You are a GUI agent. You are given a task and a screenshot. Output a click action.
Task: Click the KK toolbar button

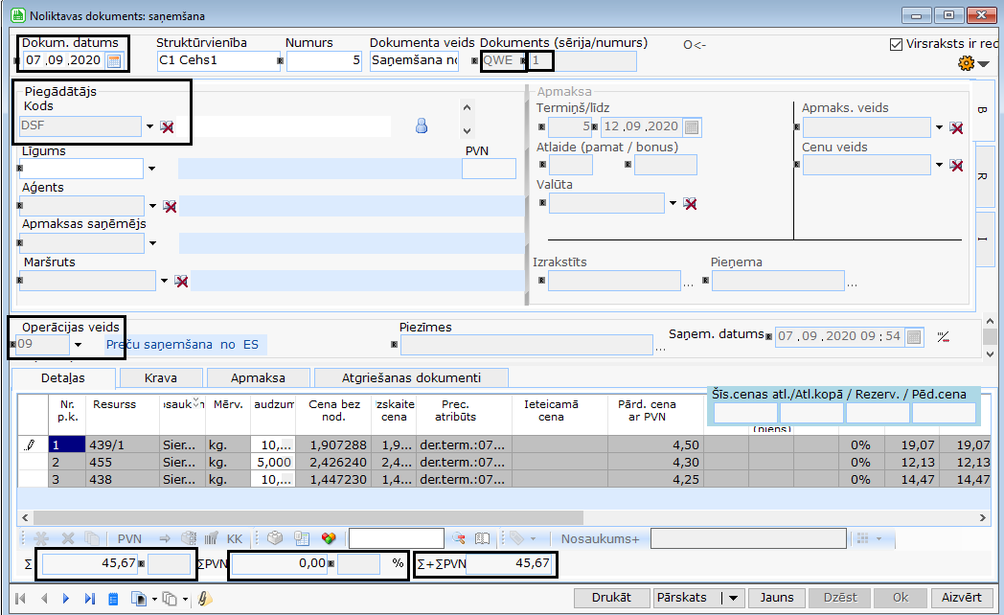coord(235,539)
